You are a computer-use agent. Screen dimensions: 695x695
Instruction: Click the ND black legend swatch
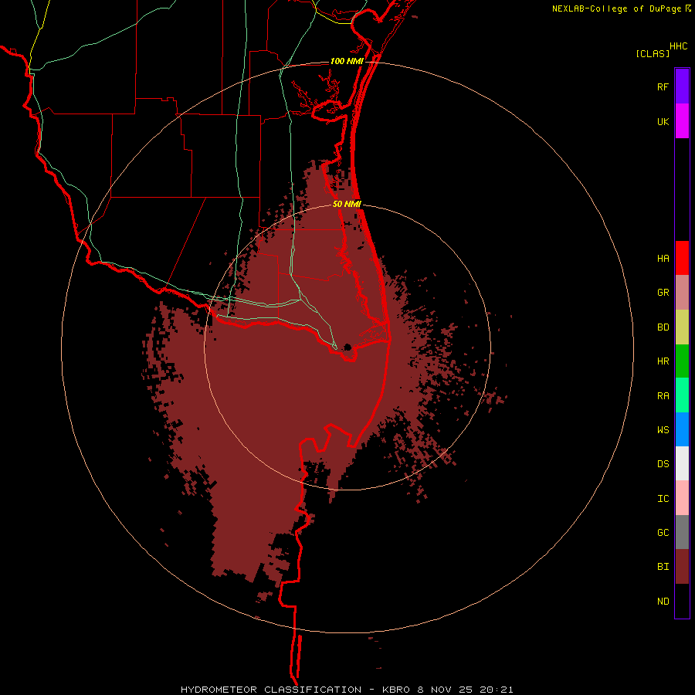pos(682,601)
